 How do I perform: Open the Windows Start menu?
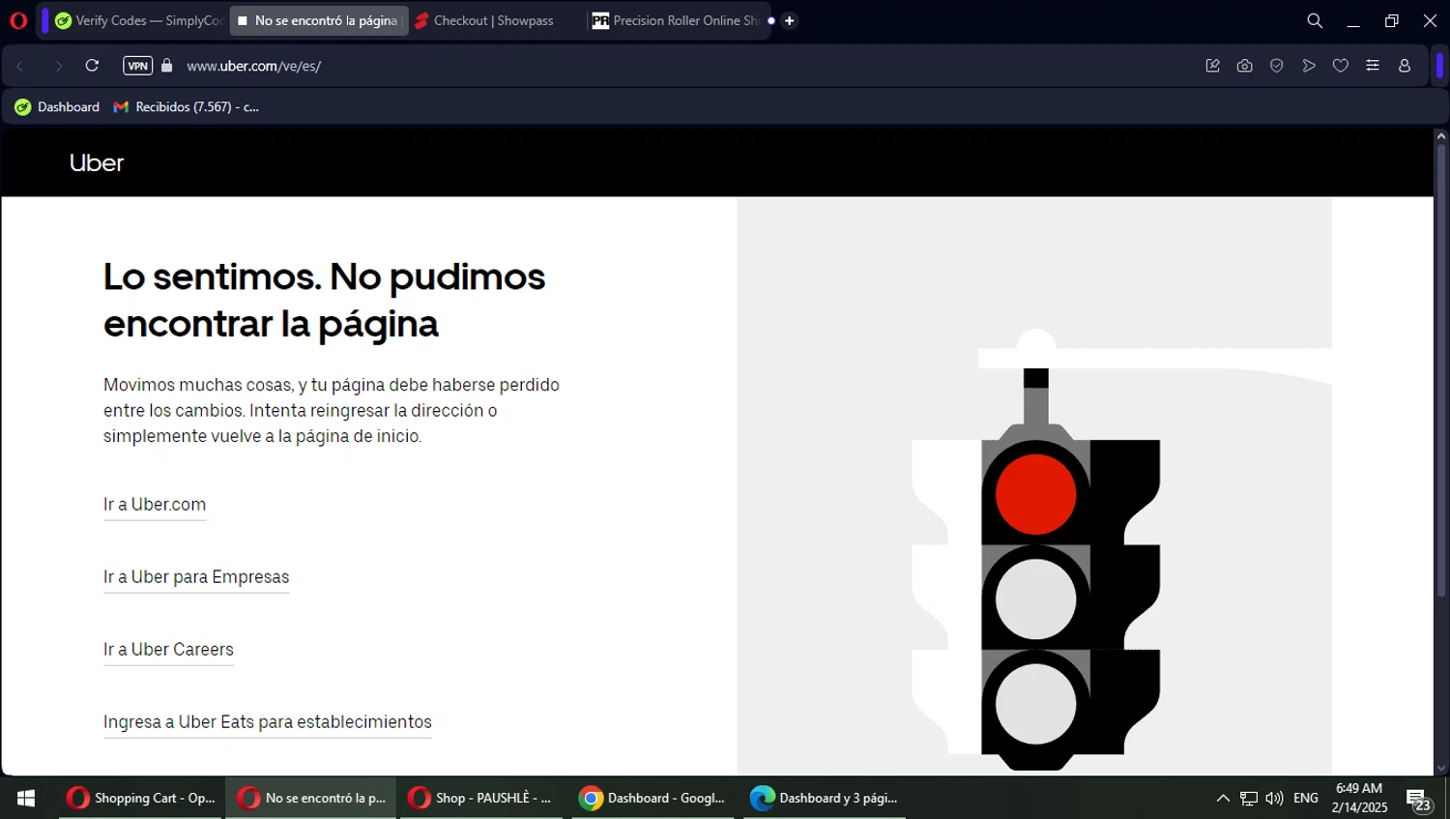pos(26,798)
